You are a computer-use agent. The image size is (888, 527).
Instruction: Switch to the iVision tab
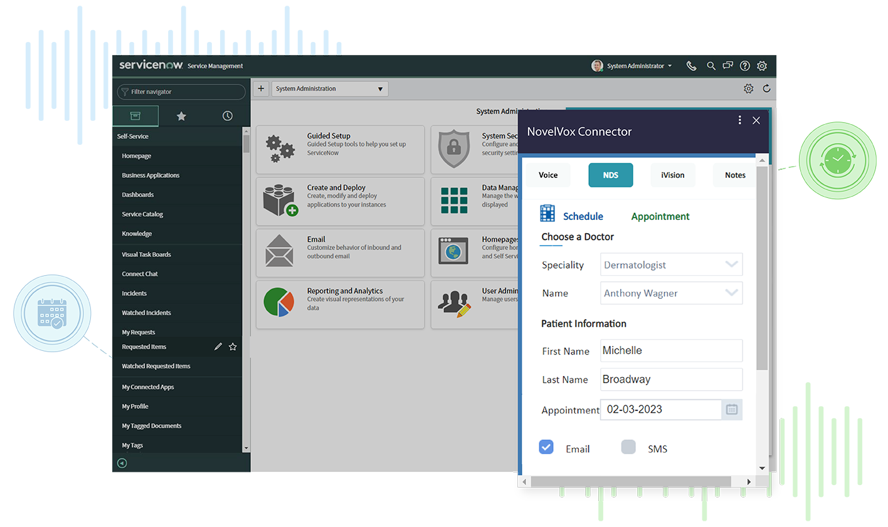coord(673,175)
